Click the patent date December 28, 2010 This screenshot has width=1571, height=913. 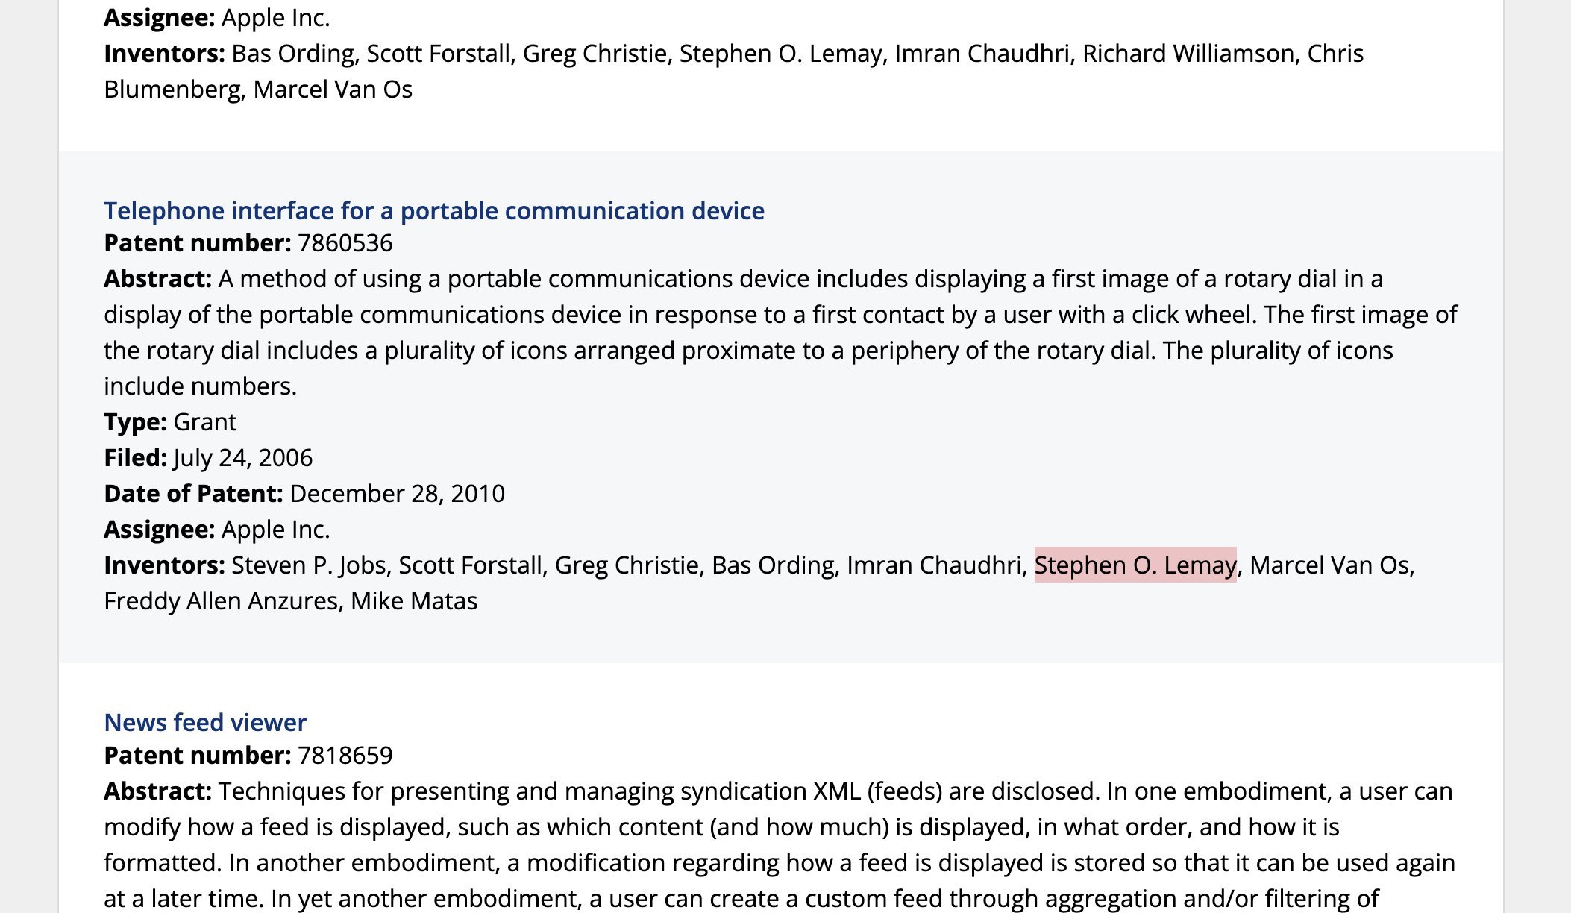397,494
